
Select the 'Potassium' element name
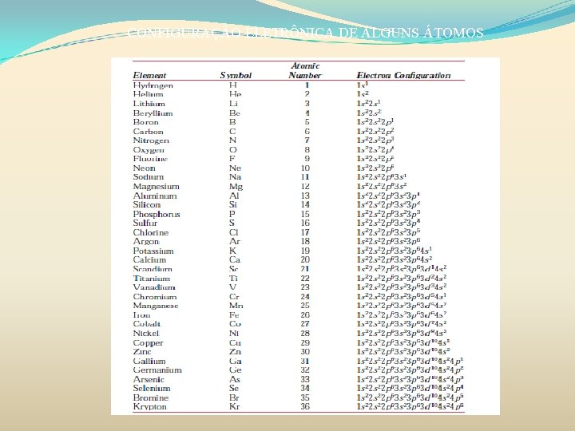click(153, 251)
